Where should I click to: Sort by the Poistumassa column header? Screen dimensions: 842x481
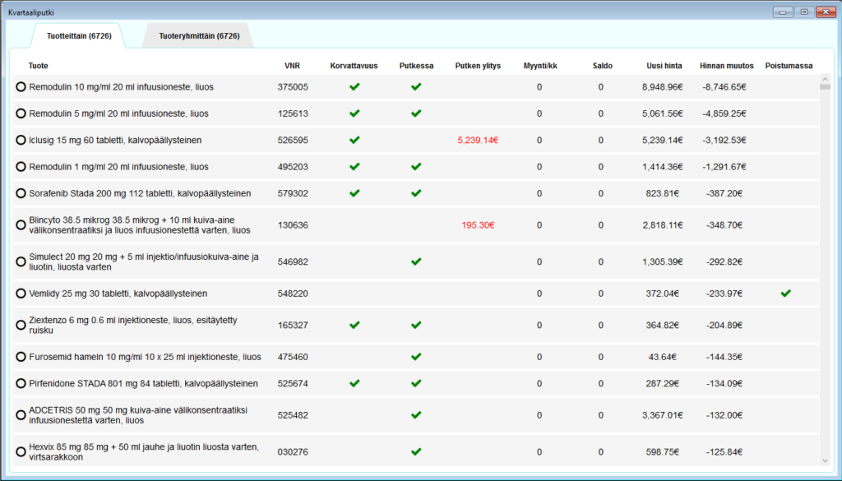[789, 66]
